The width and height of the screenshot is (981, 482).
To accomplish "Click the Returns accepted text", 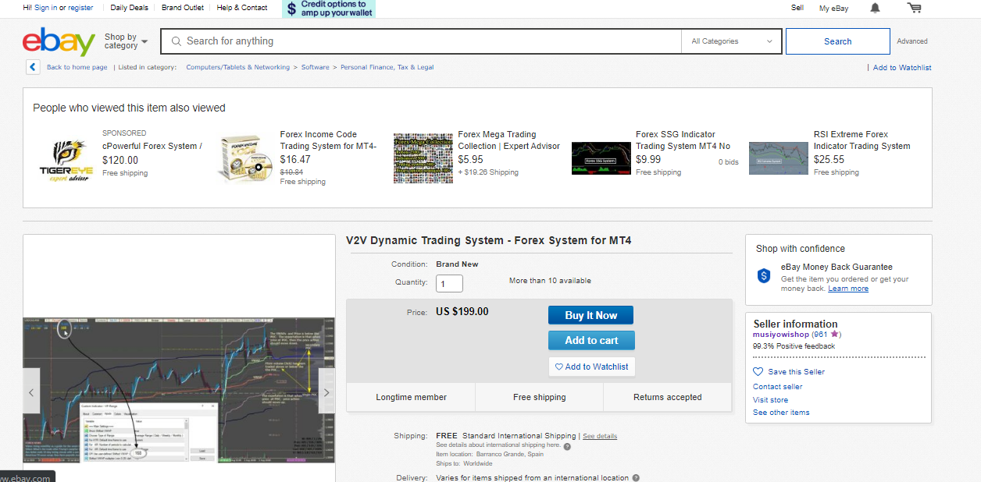I will point(668,397).
